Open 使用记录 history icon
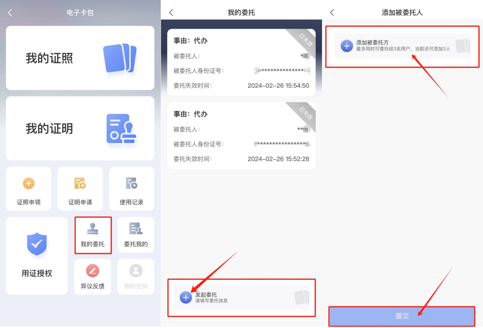 tap(132, 183)
